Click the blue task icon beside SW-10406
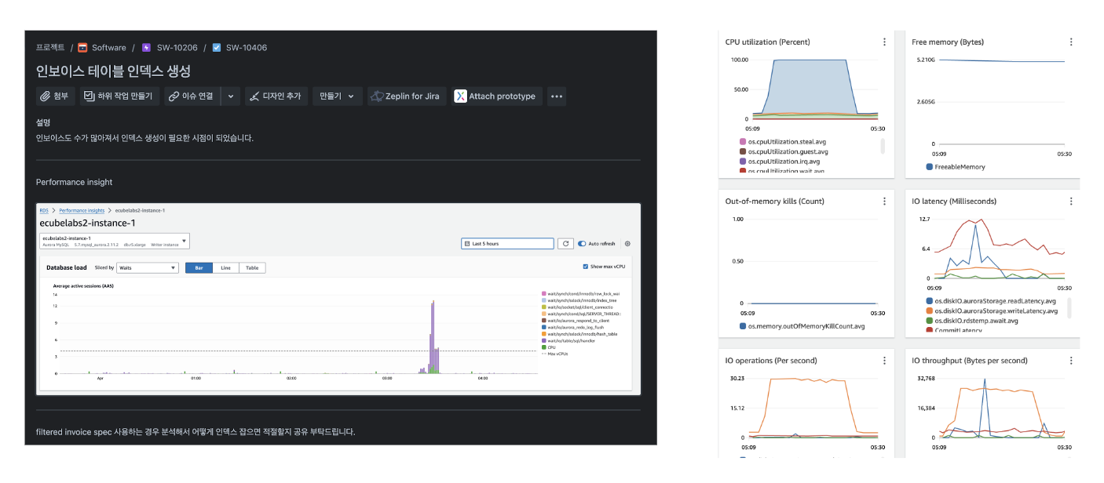 (x=217, y=48)
